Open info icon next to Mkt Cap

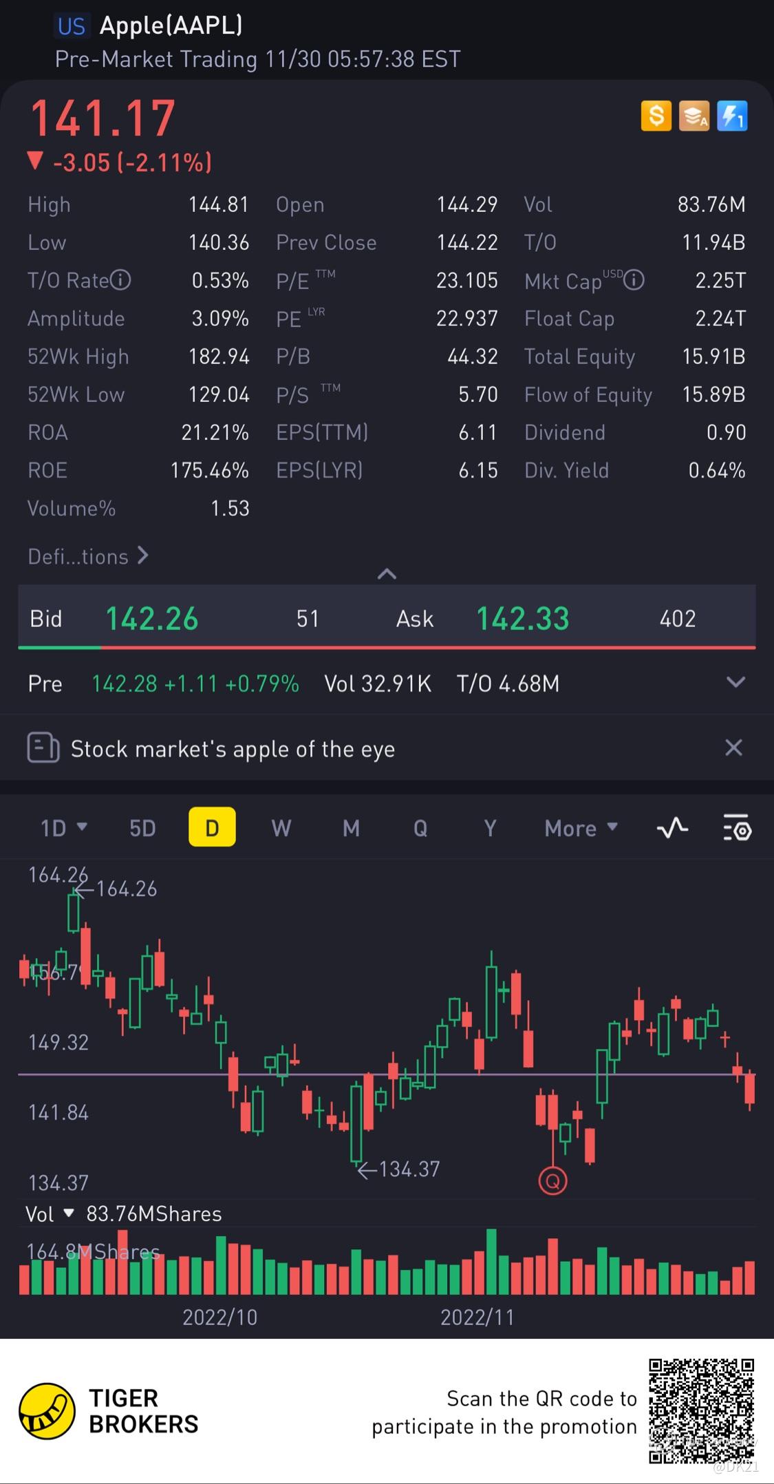pos(634,280)
